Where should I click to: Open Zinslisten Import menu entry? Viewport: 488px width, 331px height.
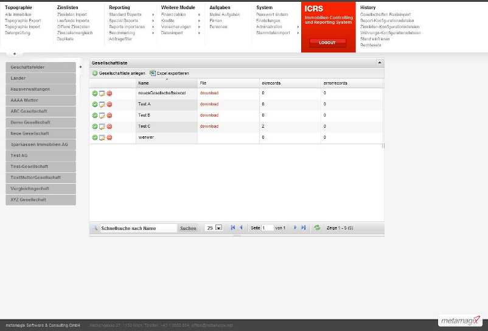click(x=72, y=15)
